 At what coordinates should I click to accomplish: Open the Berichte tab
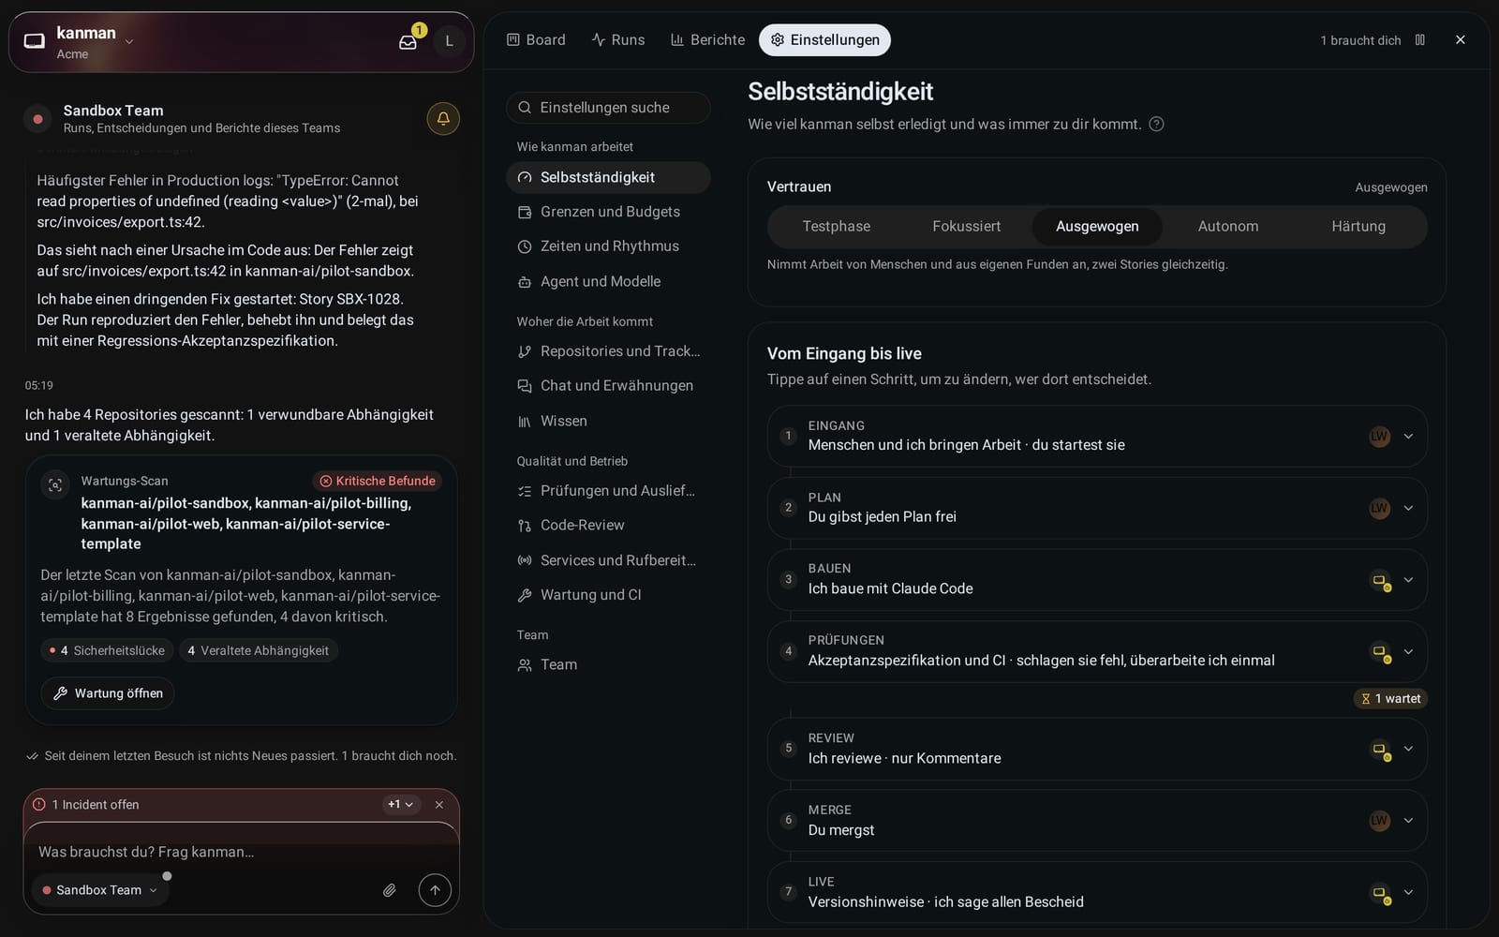(708, 40)
